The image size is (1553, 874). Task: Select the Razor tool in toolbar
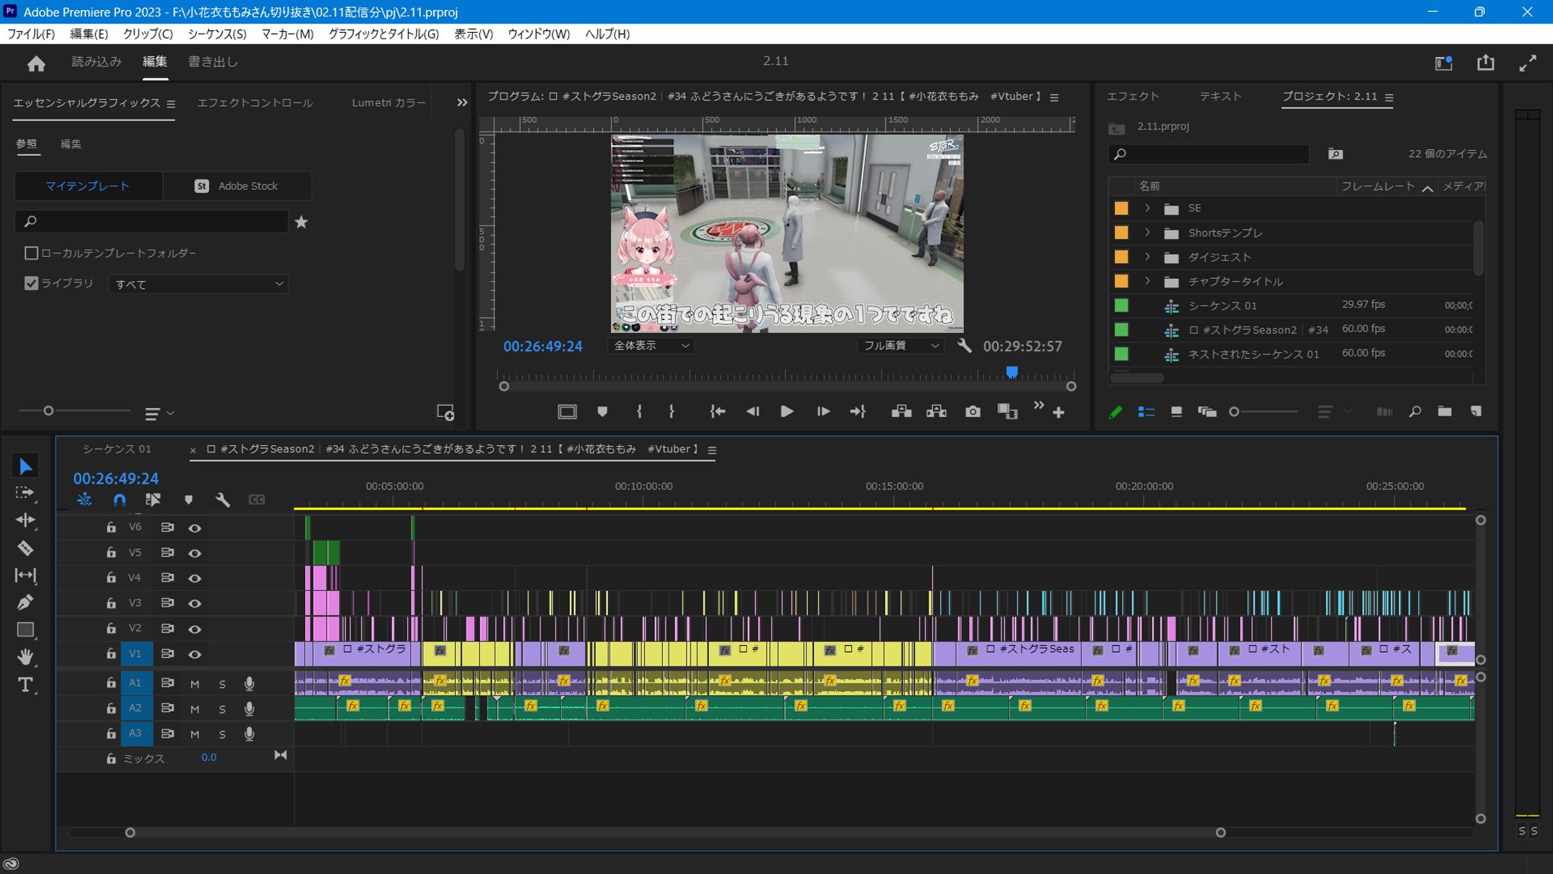tap(25, 548)
